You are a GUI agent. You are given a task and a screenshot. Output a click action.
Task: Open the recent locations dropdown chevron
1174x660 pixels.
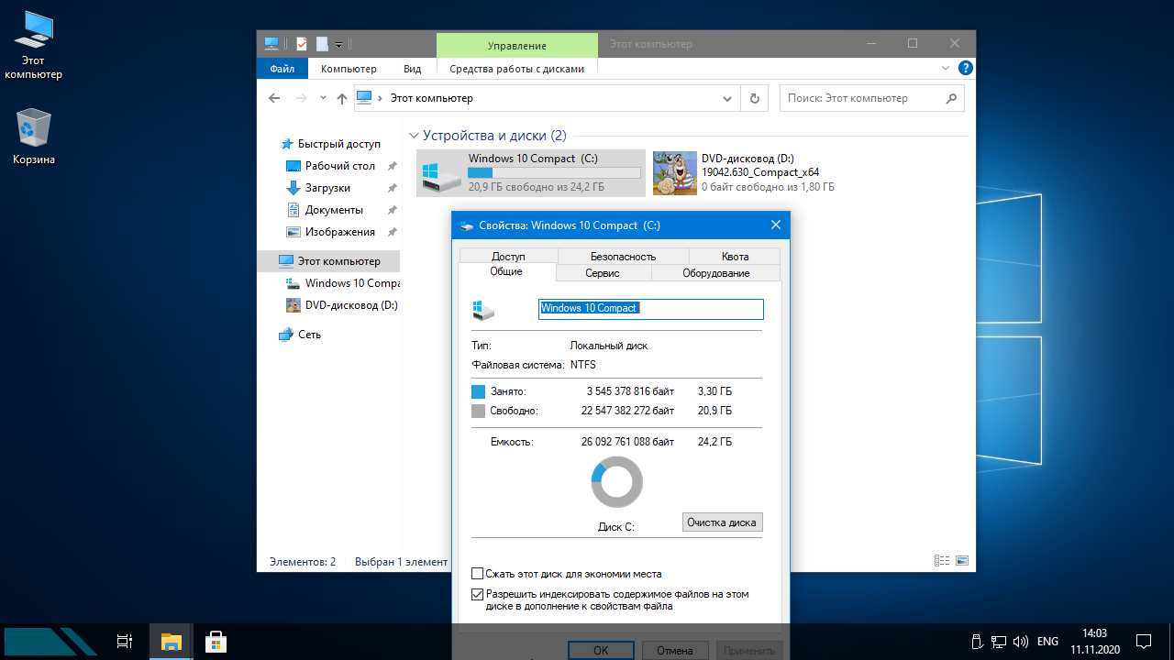pyautogui.click(x=323, y=98)
